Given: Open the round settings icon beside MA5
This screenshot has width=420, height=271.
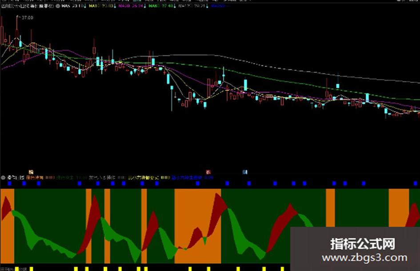Looking at the screenshot, I should 58,6.
